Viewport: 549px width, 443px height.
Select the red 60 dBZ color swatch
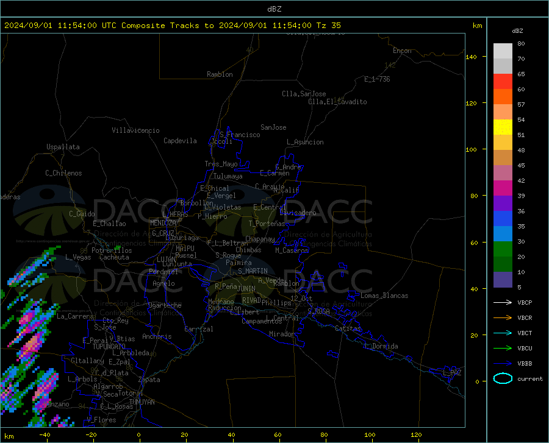point(503,82)
